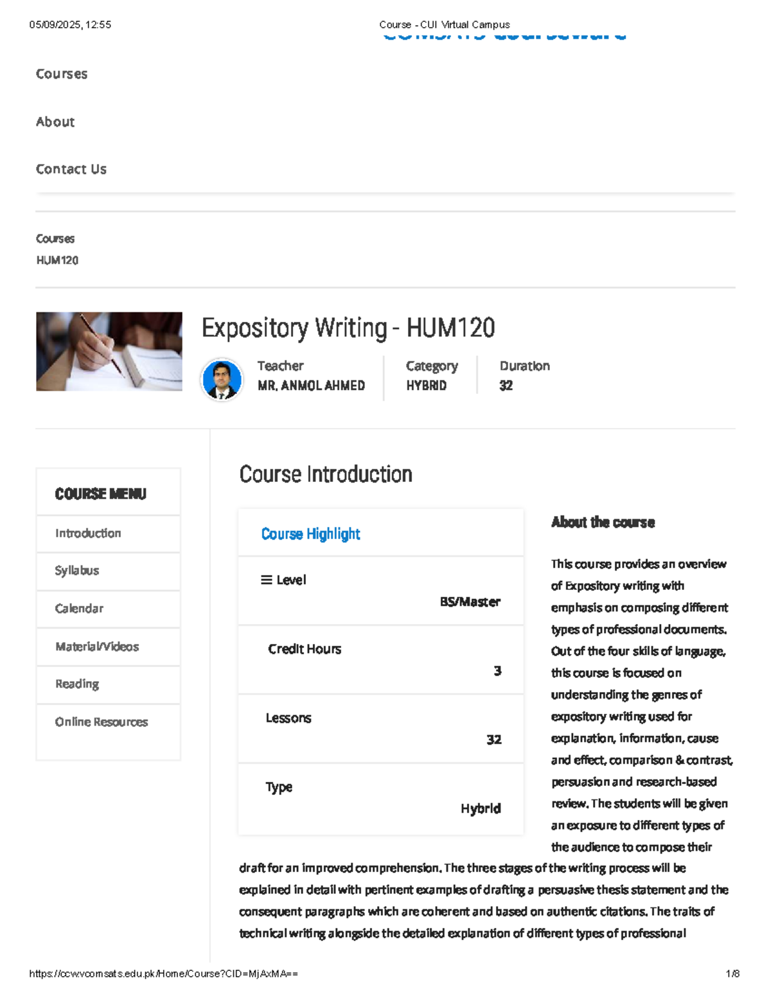Click the HUM120 breadcrumb entry
This screenshot has width=771, height=998.
pos(57,260)
